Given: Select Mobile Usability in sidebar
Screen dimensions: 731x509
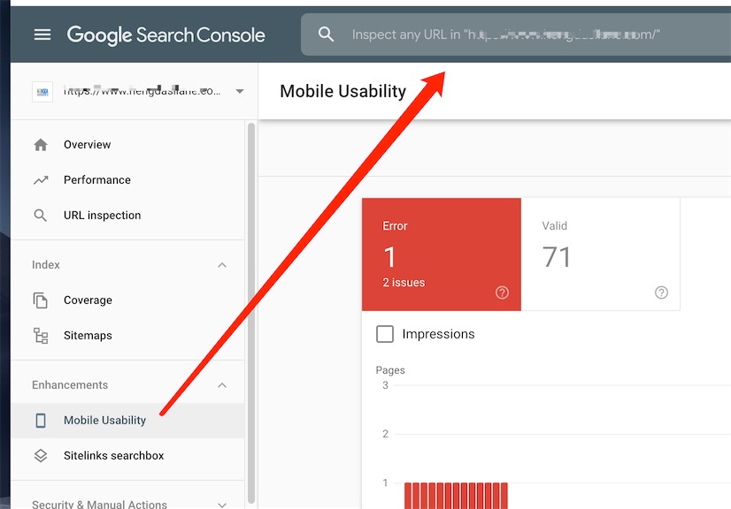Looking at the screenshot, I should click(127, 421).
